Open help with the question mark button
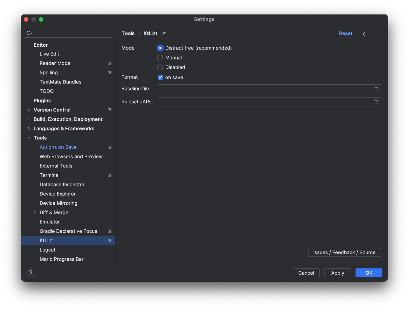The image size is (409, 309). click(x=31, y=273)
